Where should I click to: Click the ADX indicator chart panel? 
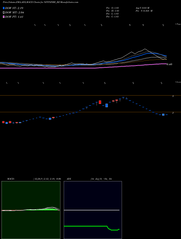tap(93, 210)
